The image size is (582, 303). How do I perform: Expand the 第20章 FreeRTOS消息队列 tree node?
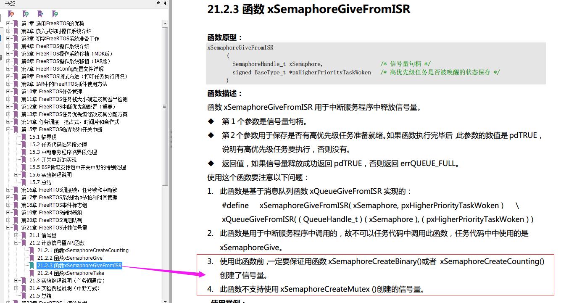click(x=8, y=220)
